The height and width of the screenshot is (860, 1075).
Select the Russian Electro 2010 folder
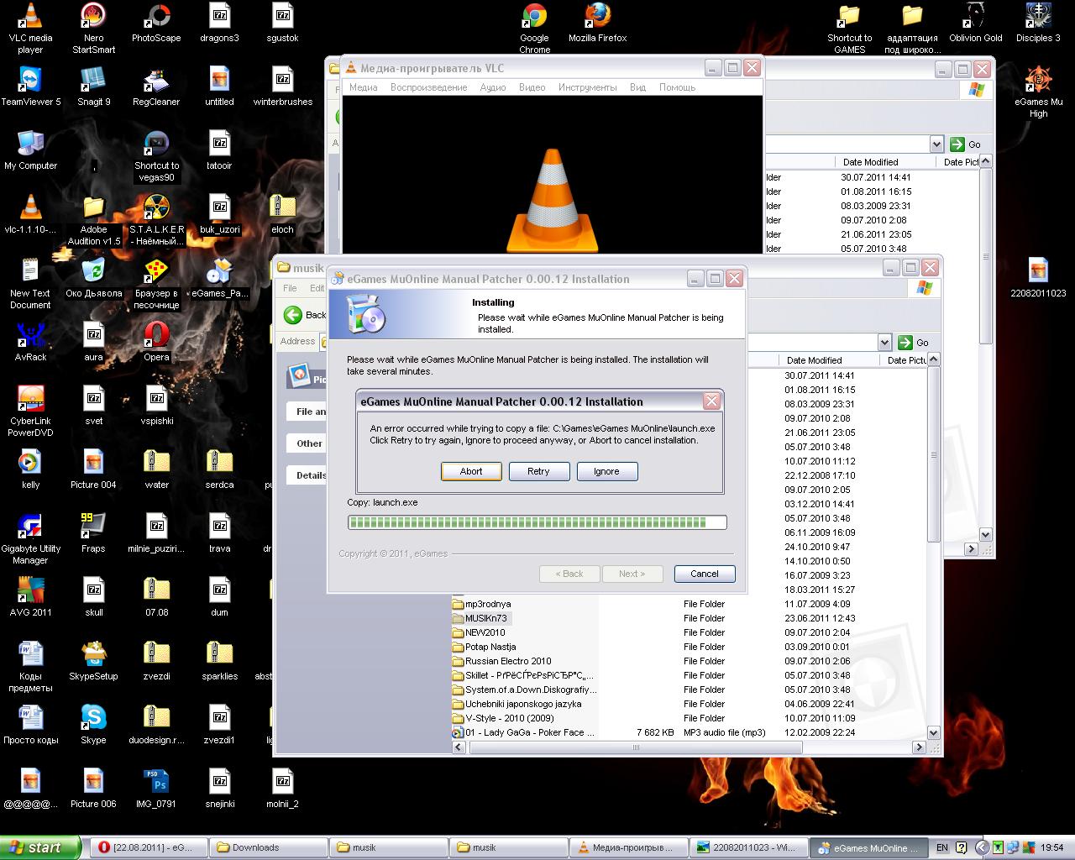[502, 661]
